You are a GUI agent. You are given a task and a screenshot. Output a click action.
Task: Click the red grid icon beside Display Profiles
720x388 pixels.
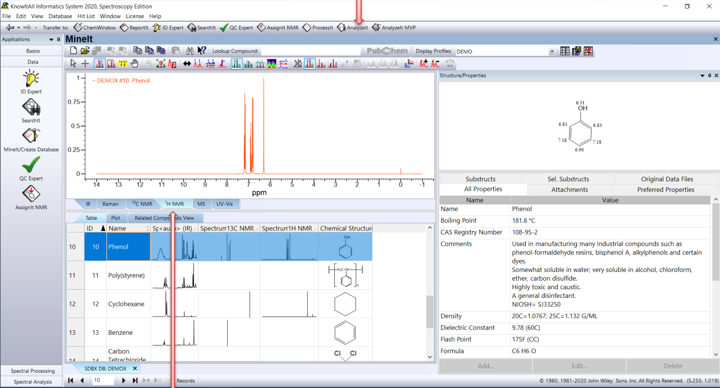[x=588, y=51]
